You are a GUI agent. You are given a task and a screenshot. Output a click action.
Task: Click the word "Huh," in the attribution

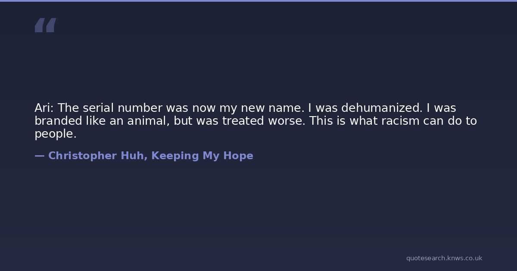point(134,156)
